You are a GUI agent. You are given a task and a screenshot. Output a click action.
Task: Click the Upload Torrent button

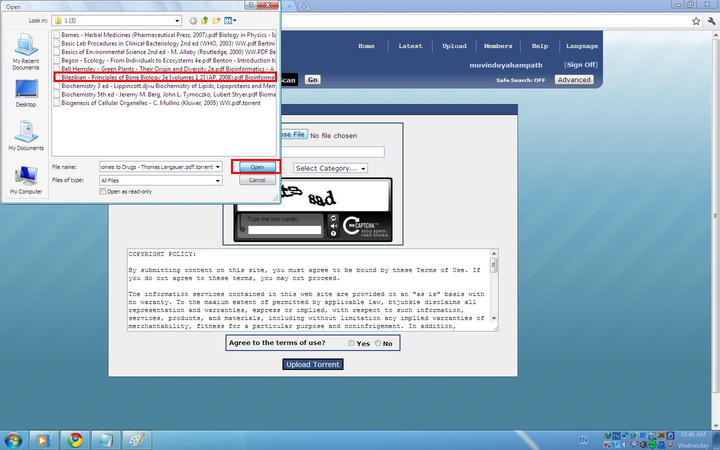coord(313,364)
